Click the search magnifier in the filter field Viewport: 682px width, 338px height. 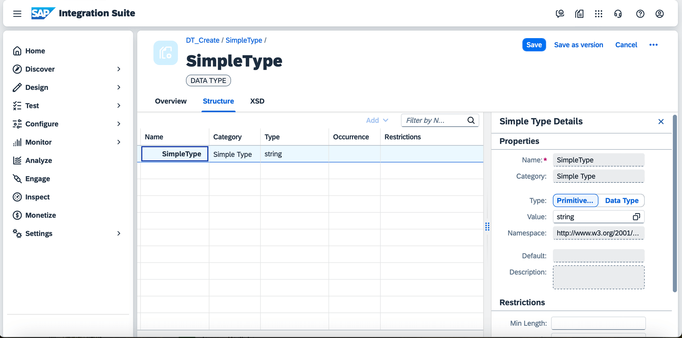click(x=471, y=120)
